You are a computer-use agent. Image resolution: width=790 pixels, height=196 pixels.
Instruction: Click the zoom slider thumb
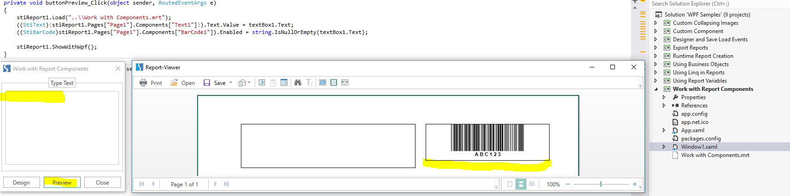coord(601,184)
